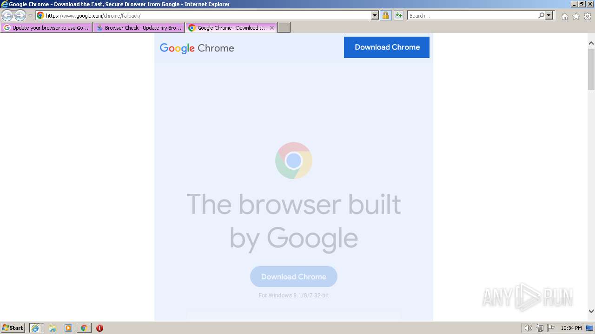Click the network tray icon
The width and height of the screenshot is (595, 334).
(540, 328)
